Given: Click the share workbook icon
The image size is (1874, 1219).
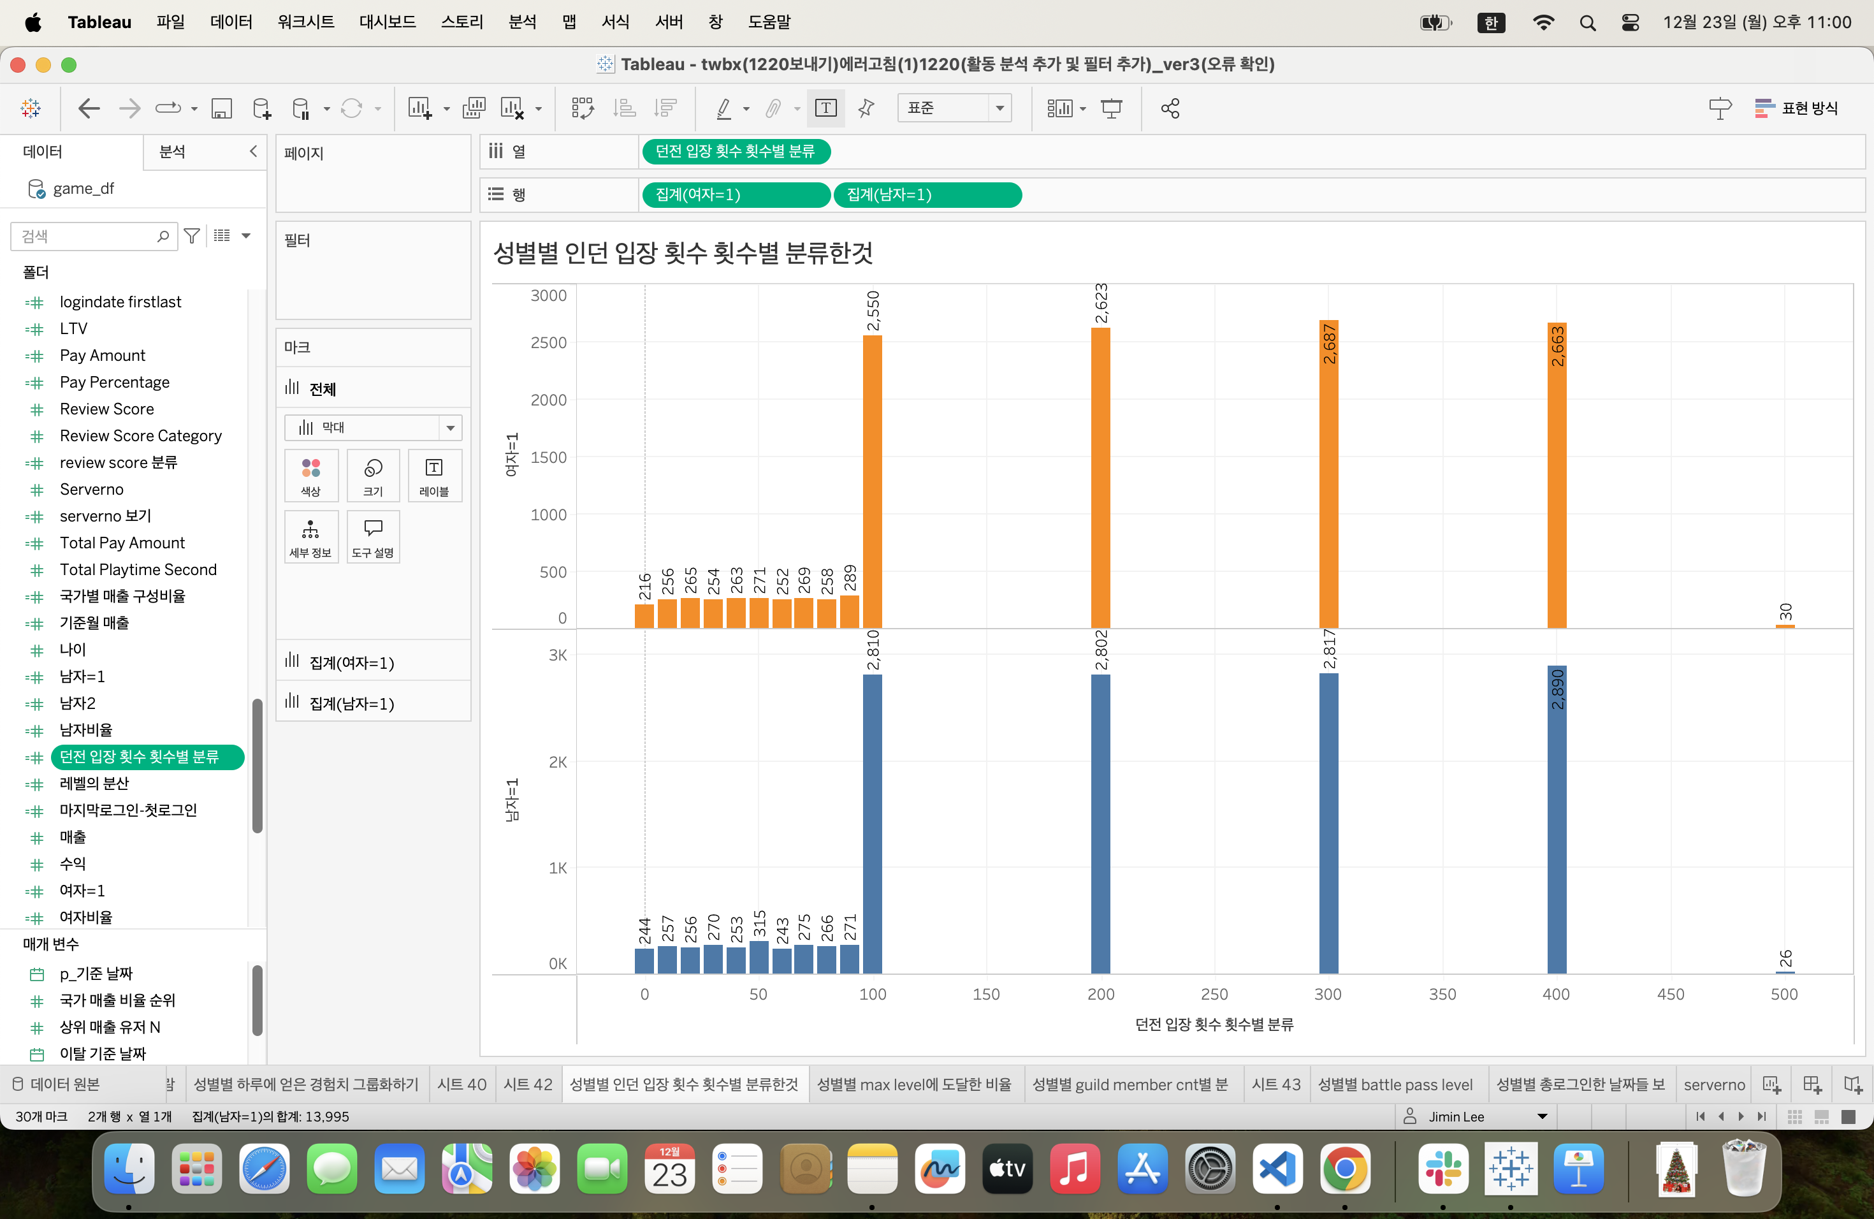Looking at the screenshot, I should (x=1170, y=108).
